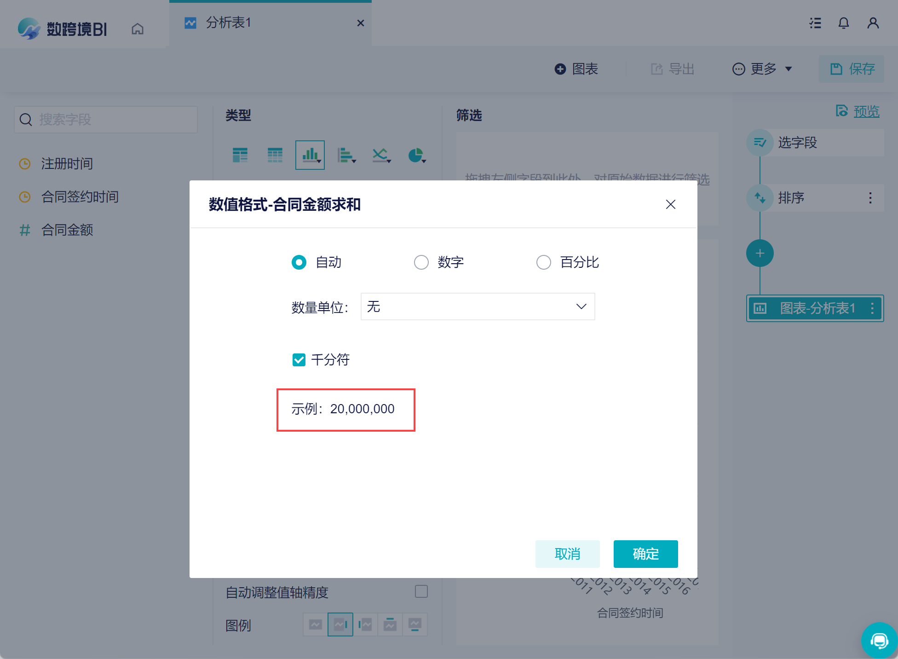Click the round plus step button
The width and height of the screenshot is (898, 659).
point(760,253)
